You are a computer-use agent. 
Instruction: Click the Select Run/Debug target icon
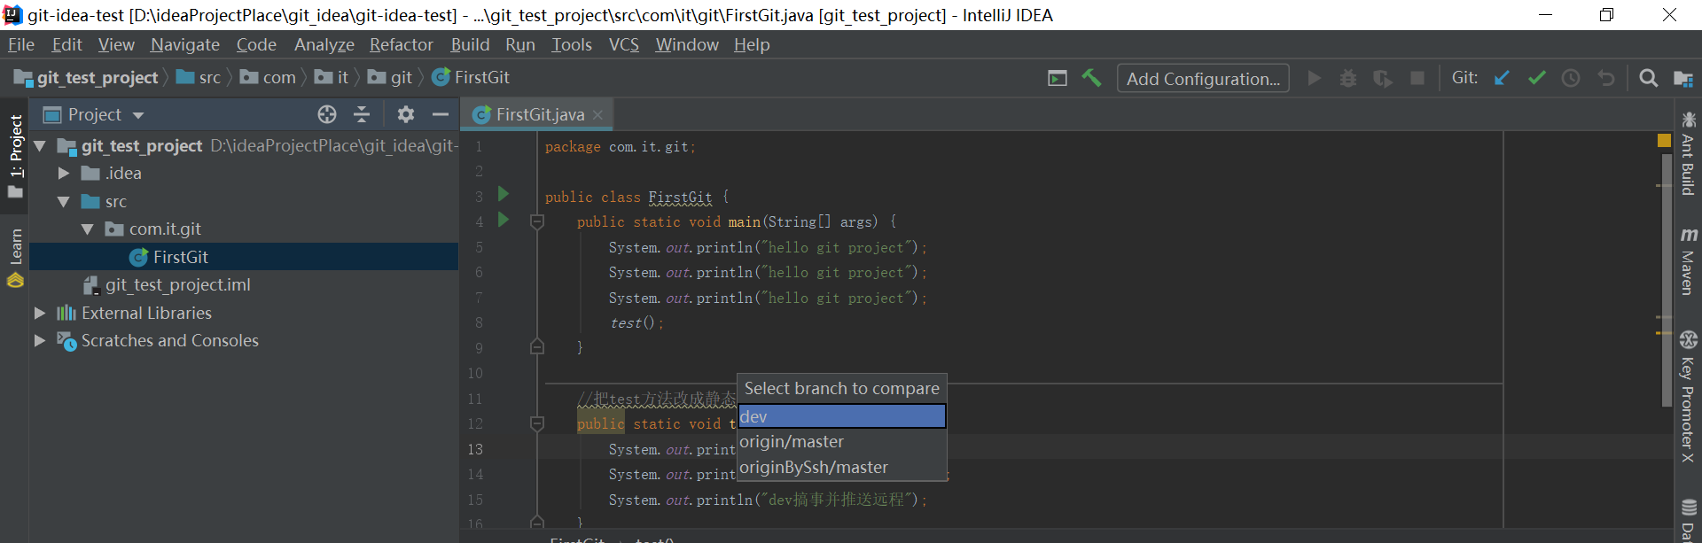[1058, 78]
